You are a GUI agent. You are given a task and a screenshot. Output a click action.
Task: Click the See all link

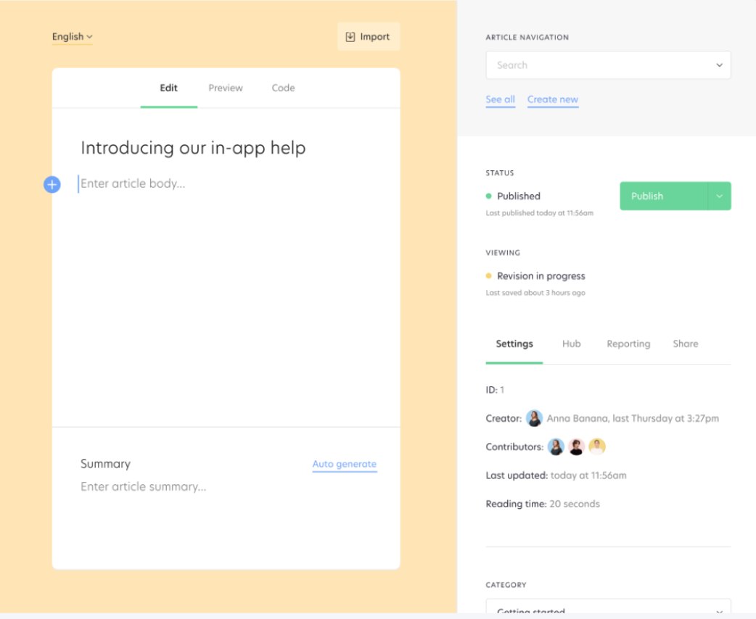[x=501, y=100]
